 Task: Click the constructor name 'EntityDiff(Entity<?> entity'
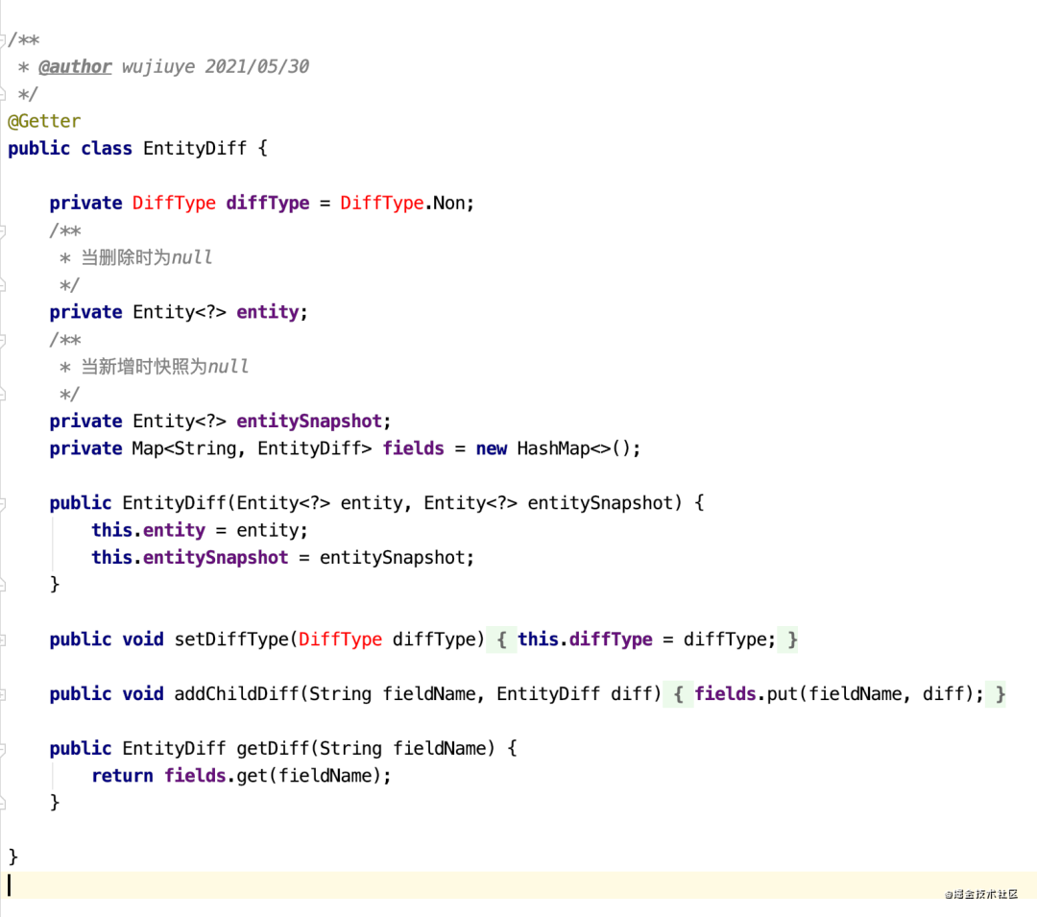click(x=262, y=503)
